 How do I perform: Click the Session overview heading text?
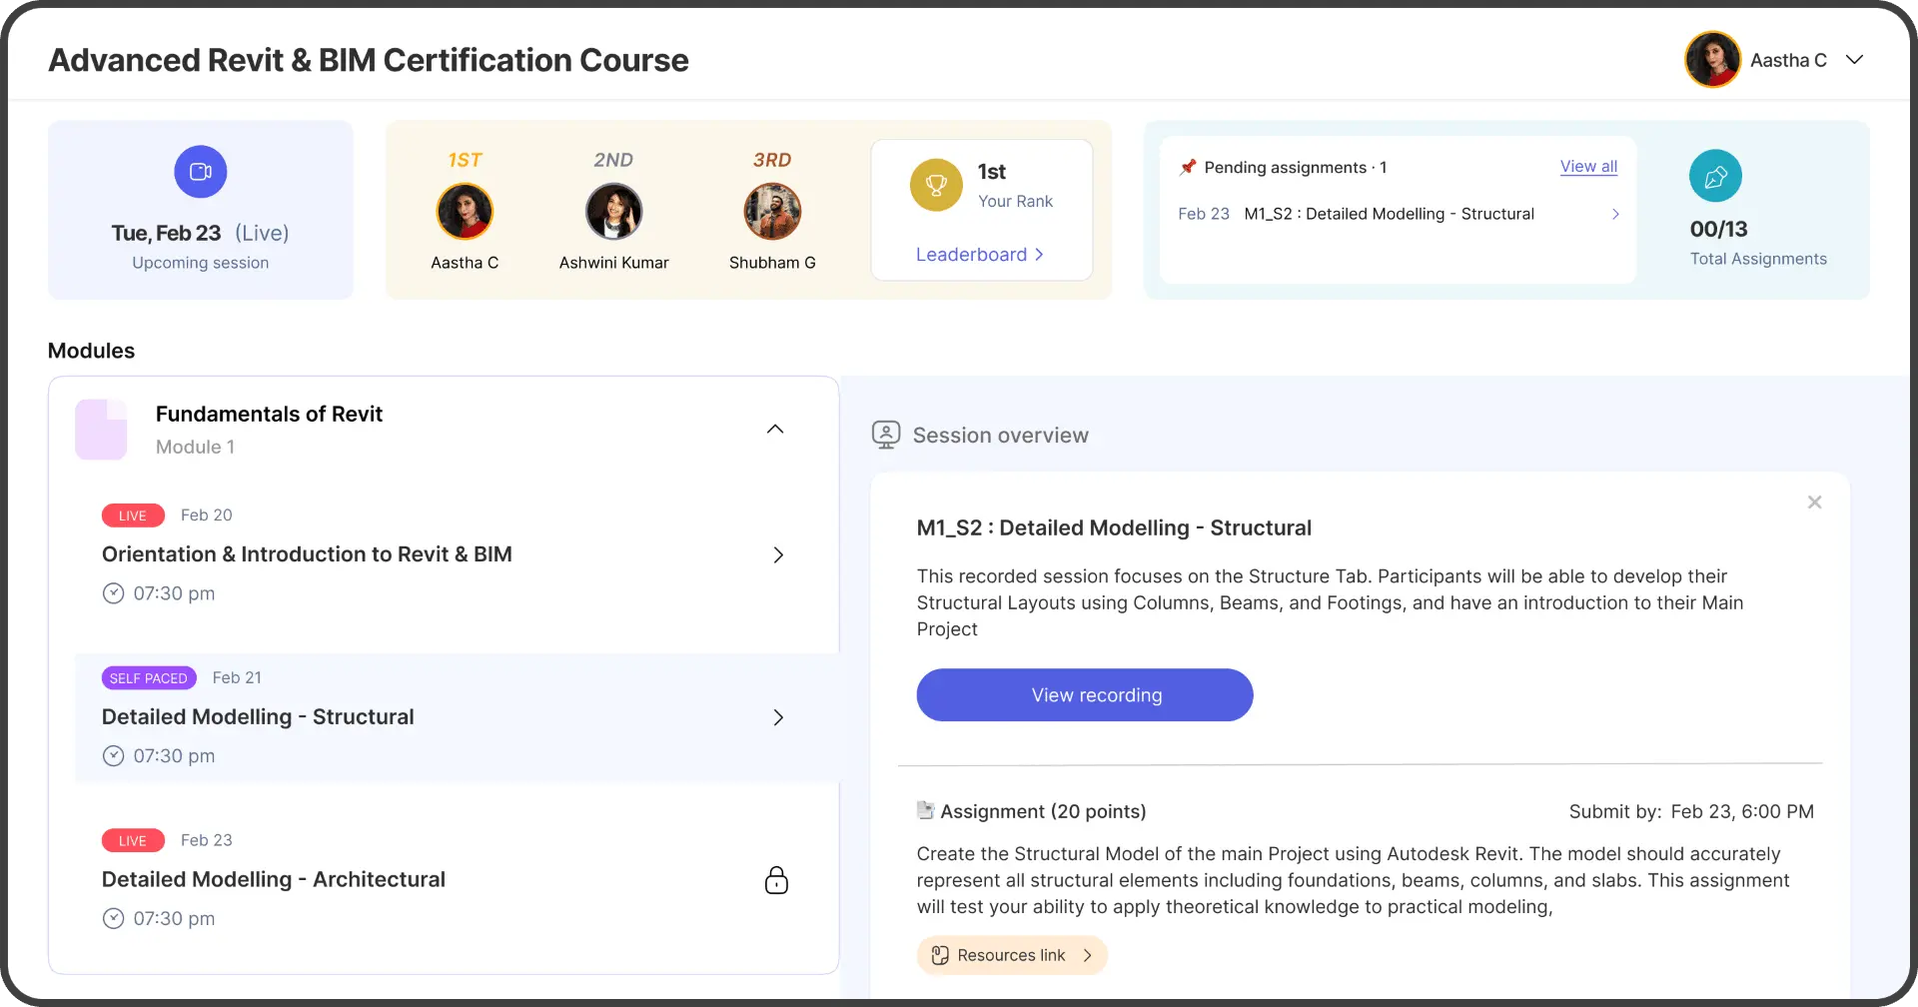click(1000, 436)
